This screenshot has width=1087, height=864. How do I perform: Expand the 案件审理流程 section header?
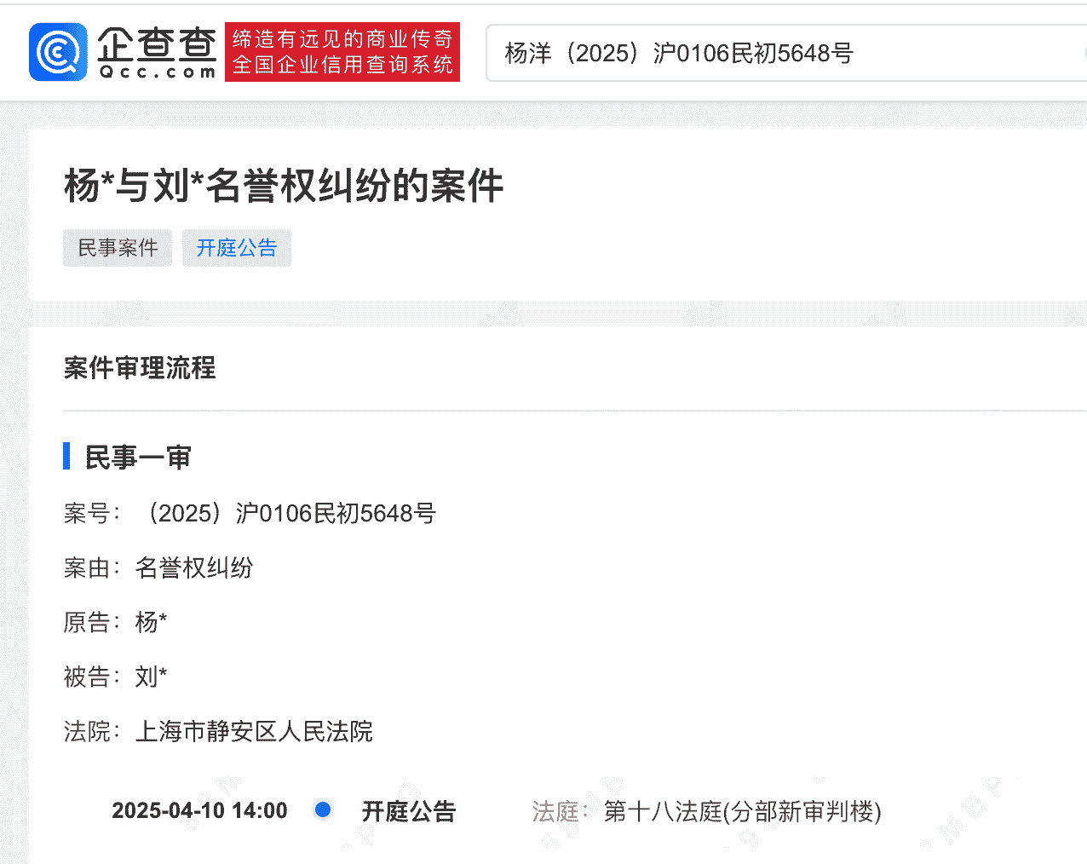[x=139, y=368]
